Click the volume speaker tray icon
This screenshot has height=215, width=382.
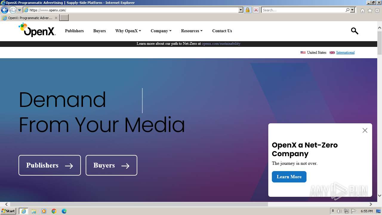coord(339,211)
